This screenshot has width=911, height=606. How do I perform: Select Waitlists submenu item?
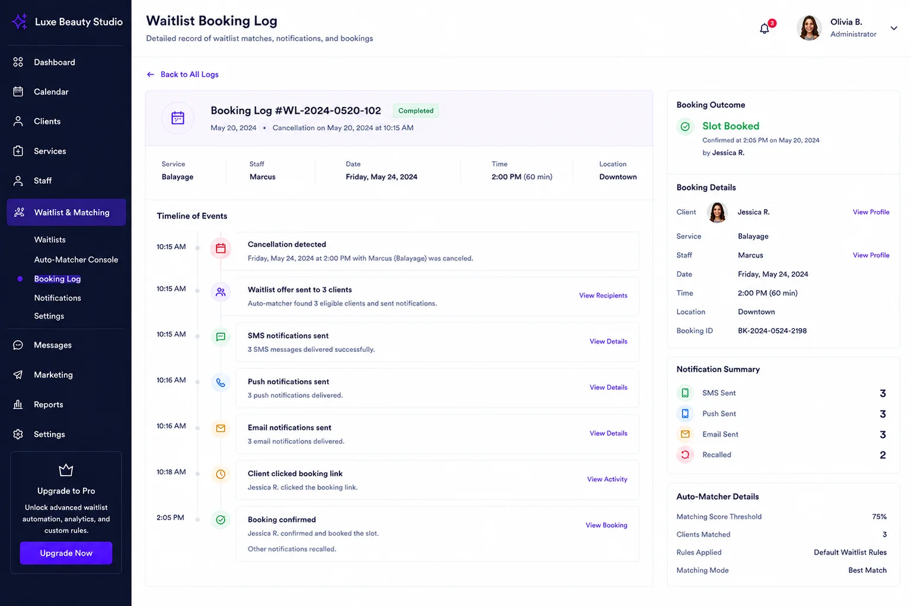click(x=50, y=240)
